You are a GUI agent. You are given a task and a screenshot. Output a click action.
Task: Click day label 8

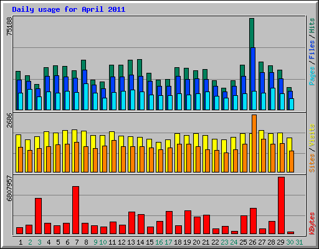[x=86, y=242]
